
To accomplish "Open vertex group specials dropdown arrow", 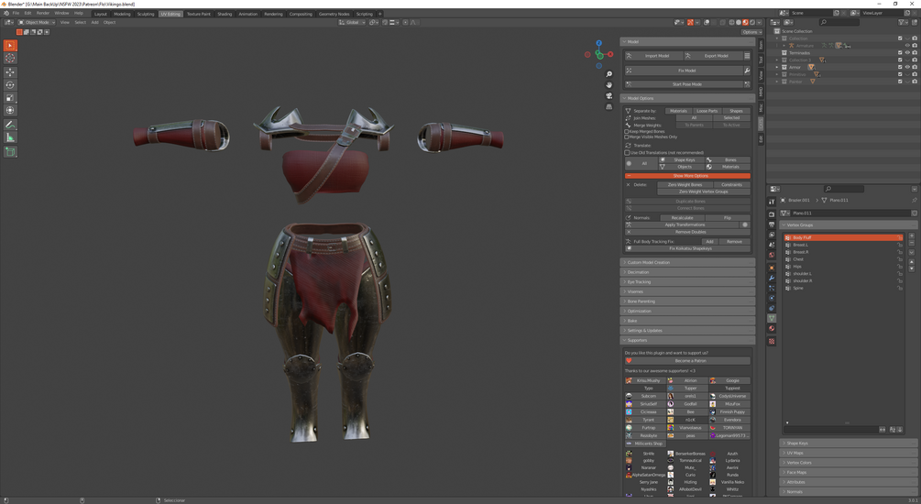I will pos(912,253).
